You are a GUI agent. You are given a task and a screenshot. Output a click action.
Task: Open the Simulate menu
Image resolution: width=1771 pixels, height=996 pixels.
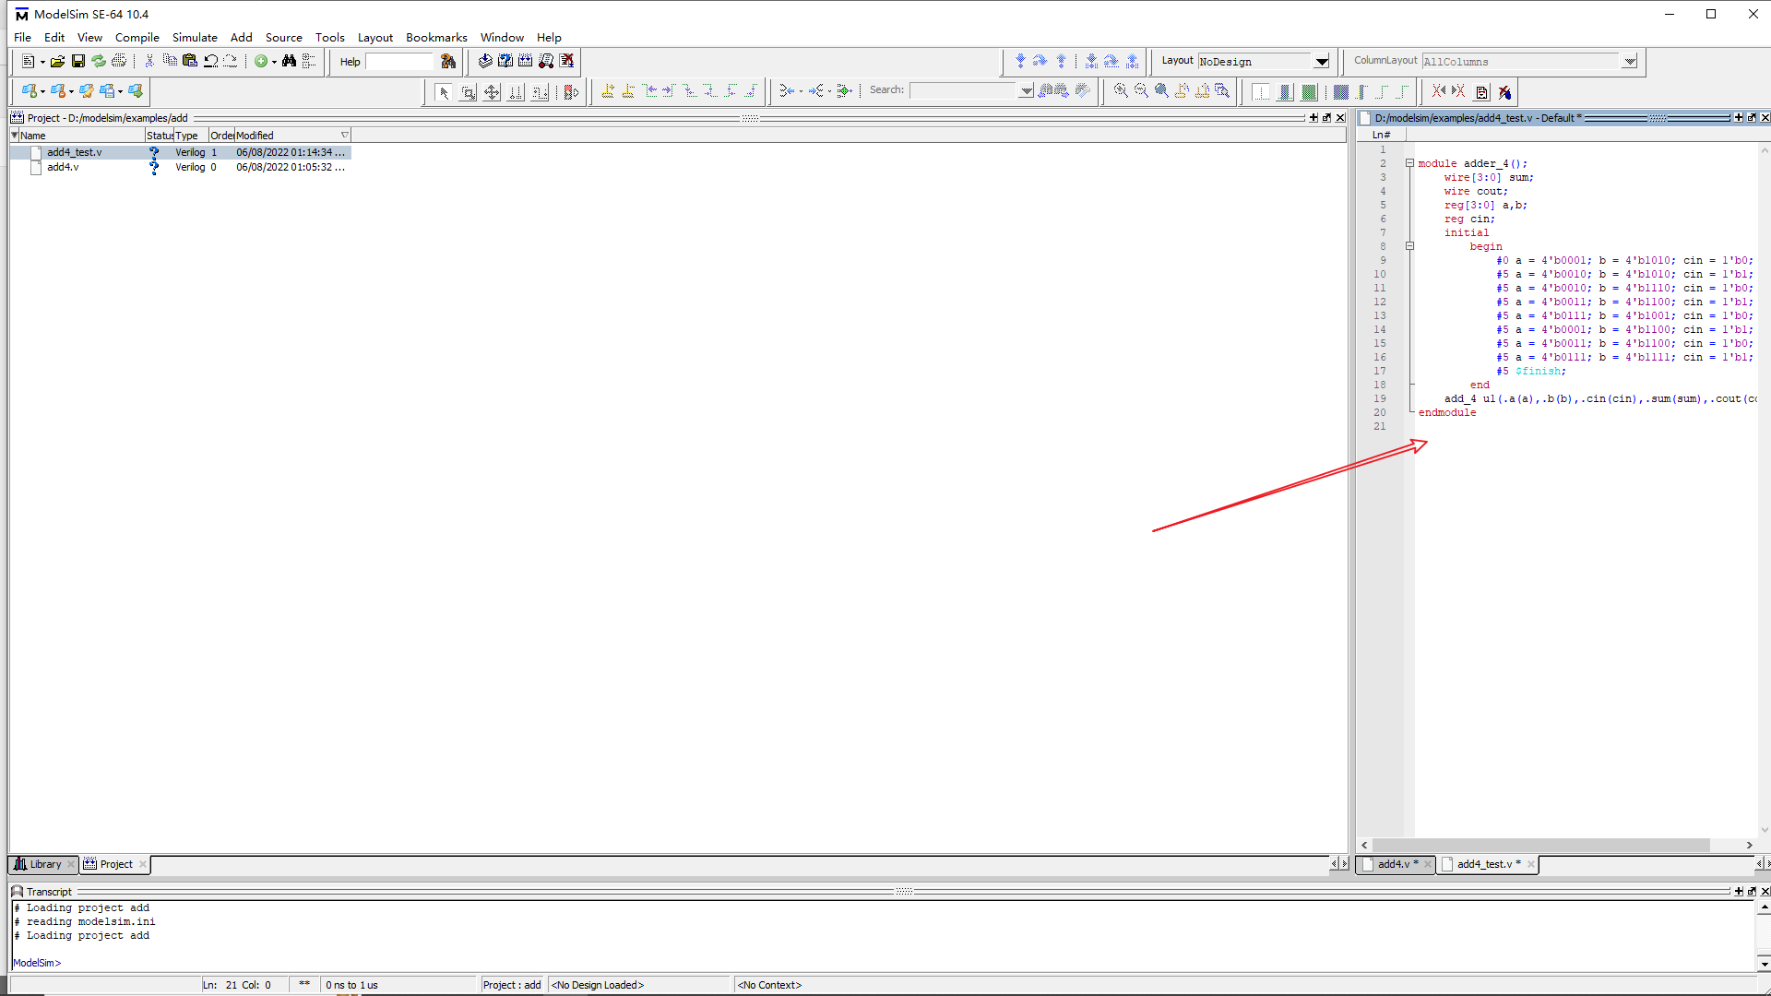pyautogui.click(x=195, y=37)
